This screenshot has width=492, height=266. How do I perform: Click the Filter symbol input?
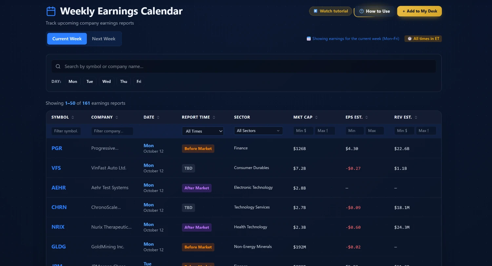point(66,131)
